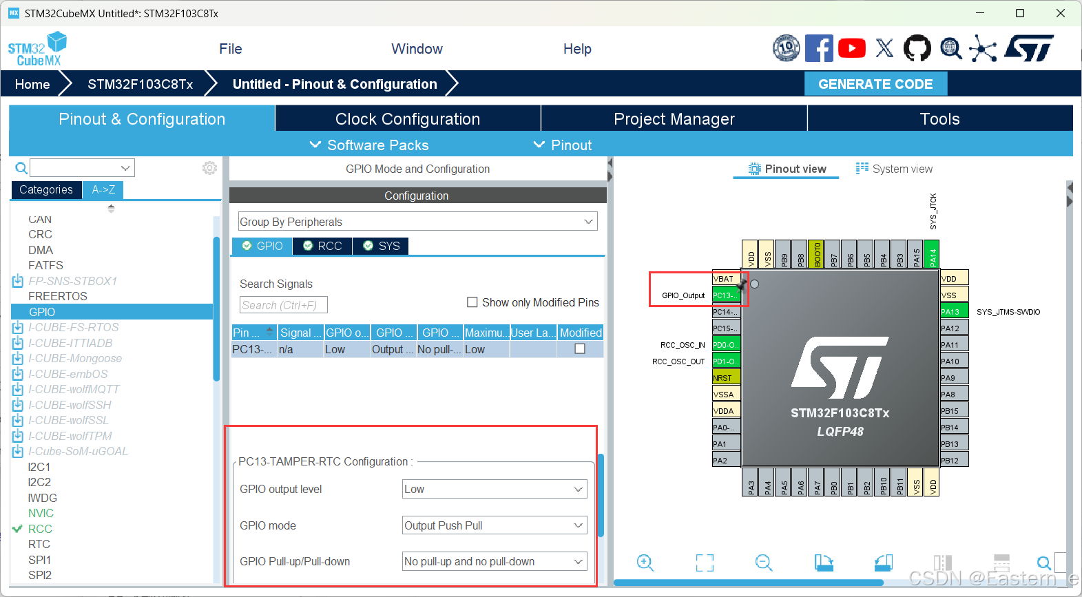The height and width of the screenshot is (597, 1082).
Task: Select the Pinout & Configuration tab
Action: coord(142,118)
